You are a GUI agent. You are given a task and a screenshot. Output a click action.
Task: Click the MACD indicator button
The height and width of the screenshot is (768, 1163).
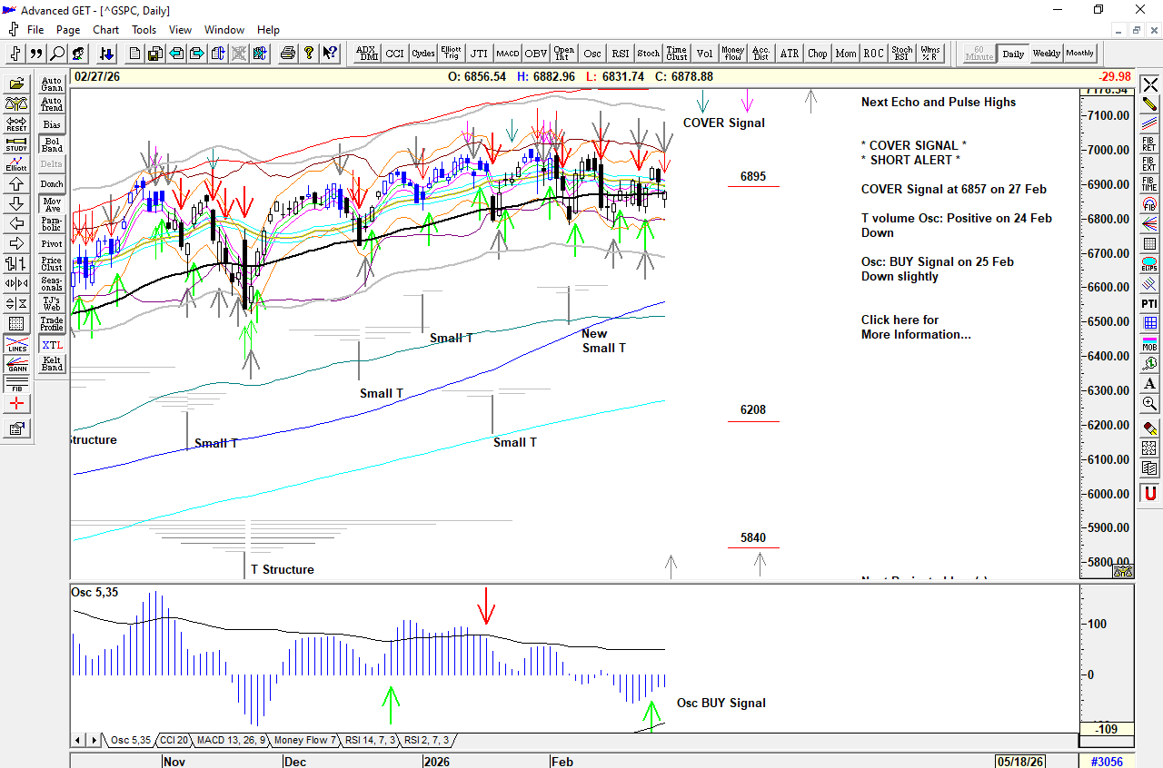507,54
